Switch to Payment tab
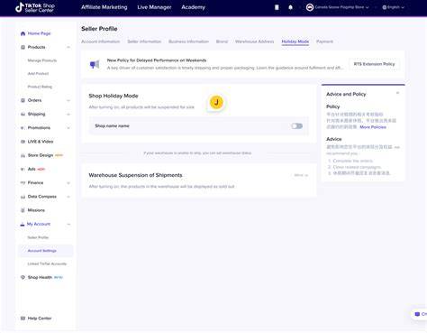Viewport: 427px width, 333px height. point(324,42)
